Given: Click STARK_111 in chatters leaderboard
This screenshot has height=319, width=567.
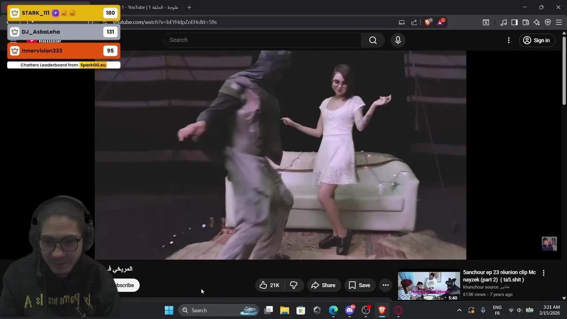Looking at the screenshot, I should pyautogui.click(x=63, y=13).
